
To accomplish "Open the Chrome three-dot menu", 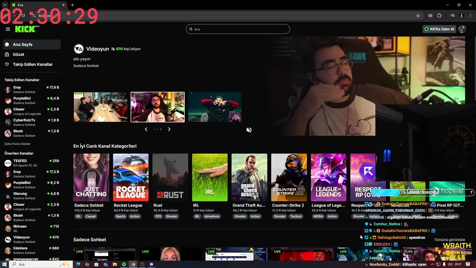I will [470, 16].
